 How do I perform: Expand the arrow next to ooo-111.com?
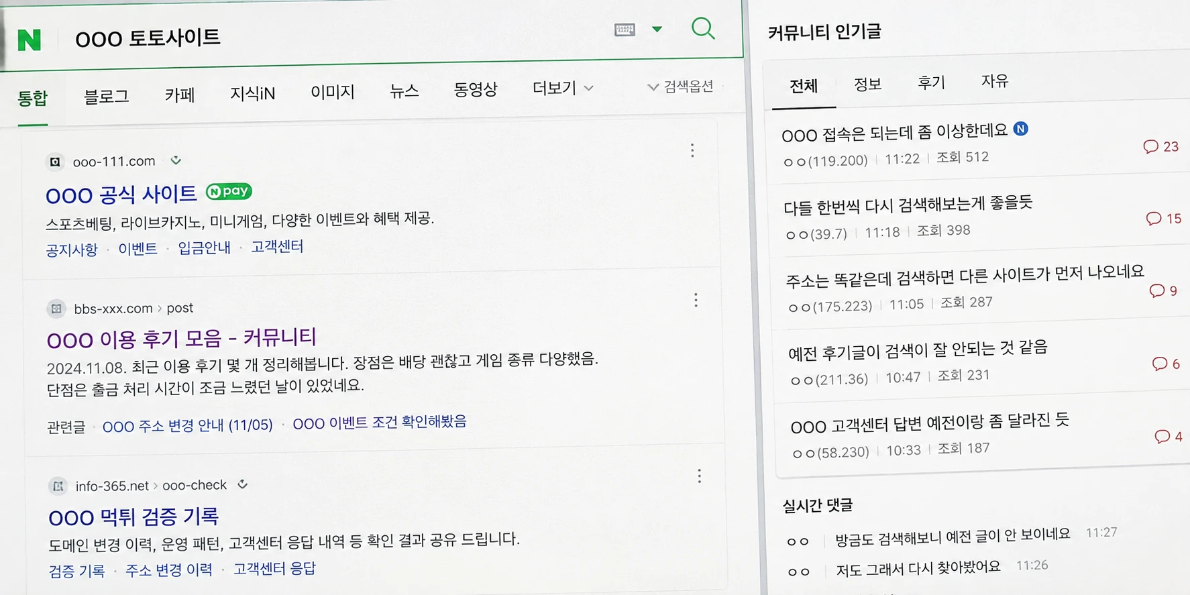(x=176, y=160)
